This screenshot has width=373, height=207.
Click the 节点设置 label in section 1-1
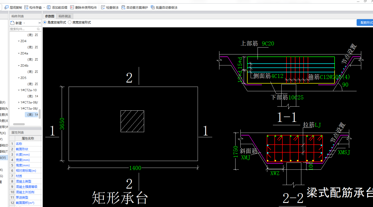(x=348, y=54)
